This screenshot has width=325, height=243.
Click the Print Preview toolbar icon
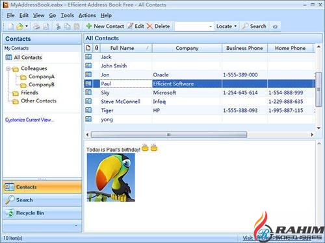point(46,27)
